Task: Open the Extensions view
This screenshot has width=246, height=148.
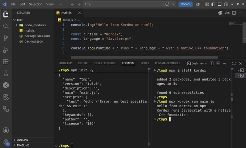Action: 6,62
